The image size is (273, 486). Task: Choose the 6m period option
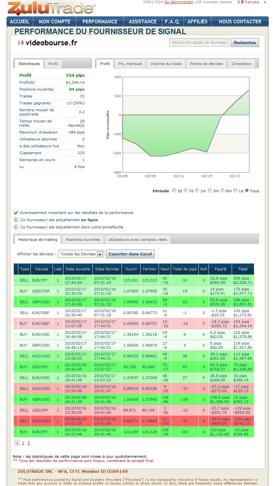[223, 191]
